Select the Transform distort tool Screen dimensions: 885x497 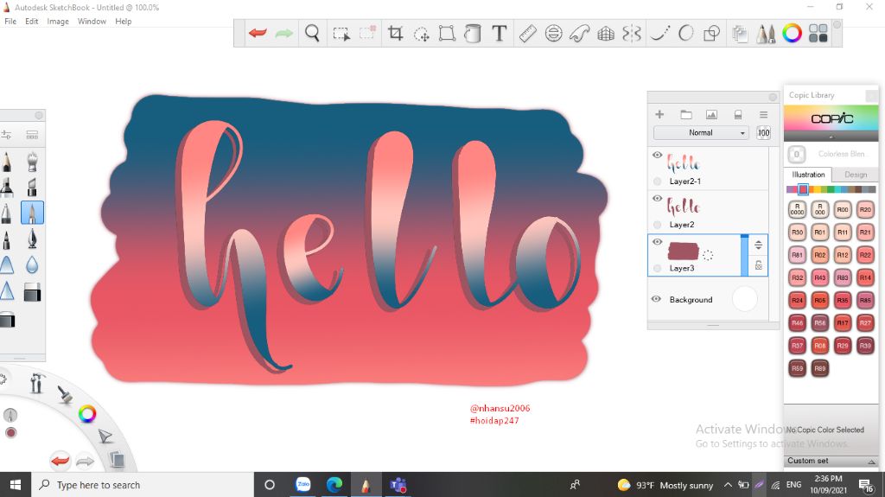pyautogui.click(x=447, y=34)
